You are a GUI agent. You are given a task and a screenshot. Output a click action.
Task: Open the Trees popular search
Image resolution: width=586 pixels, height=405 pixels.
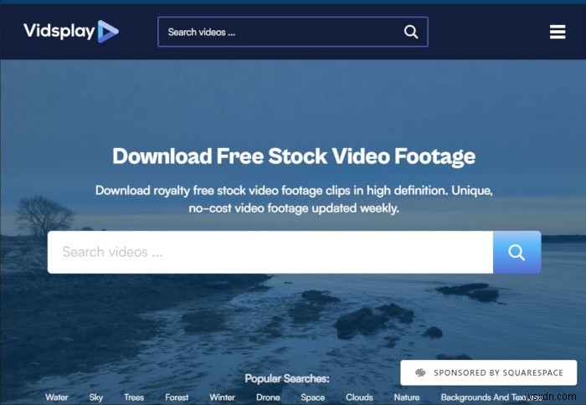(x=134, y=397)
